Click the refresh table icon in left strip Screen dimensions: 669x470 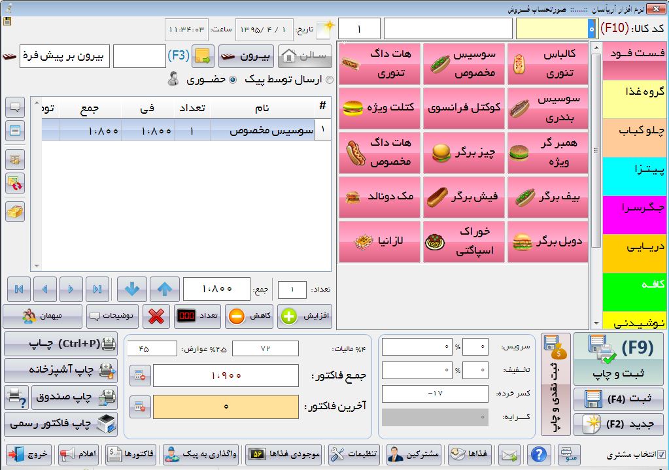[15, 184]
